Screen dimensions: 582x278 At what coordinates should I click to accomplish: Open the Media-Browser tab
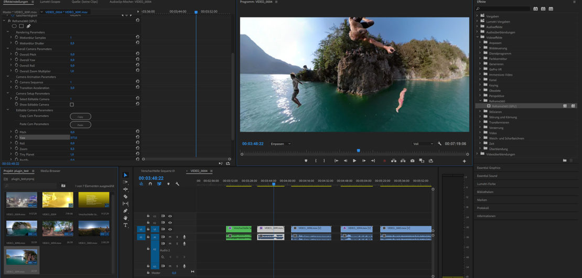50,171
